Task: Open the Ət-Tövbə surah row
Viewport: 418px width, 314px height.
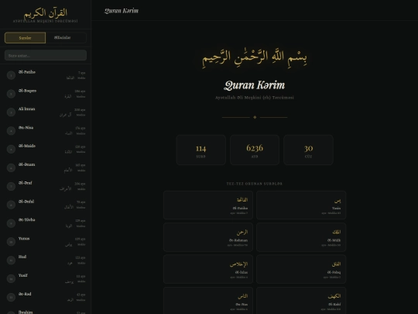Action: 46,223
